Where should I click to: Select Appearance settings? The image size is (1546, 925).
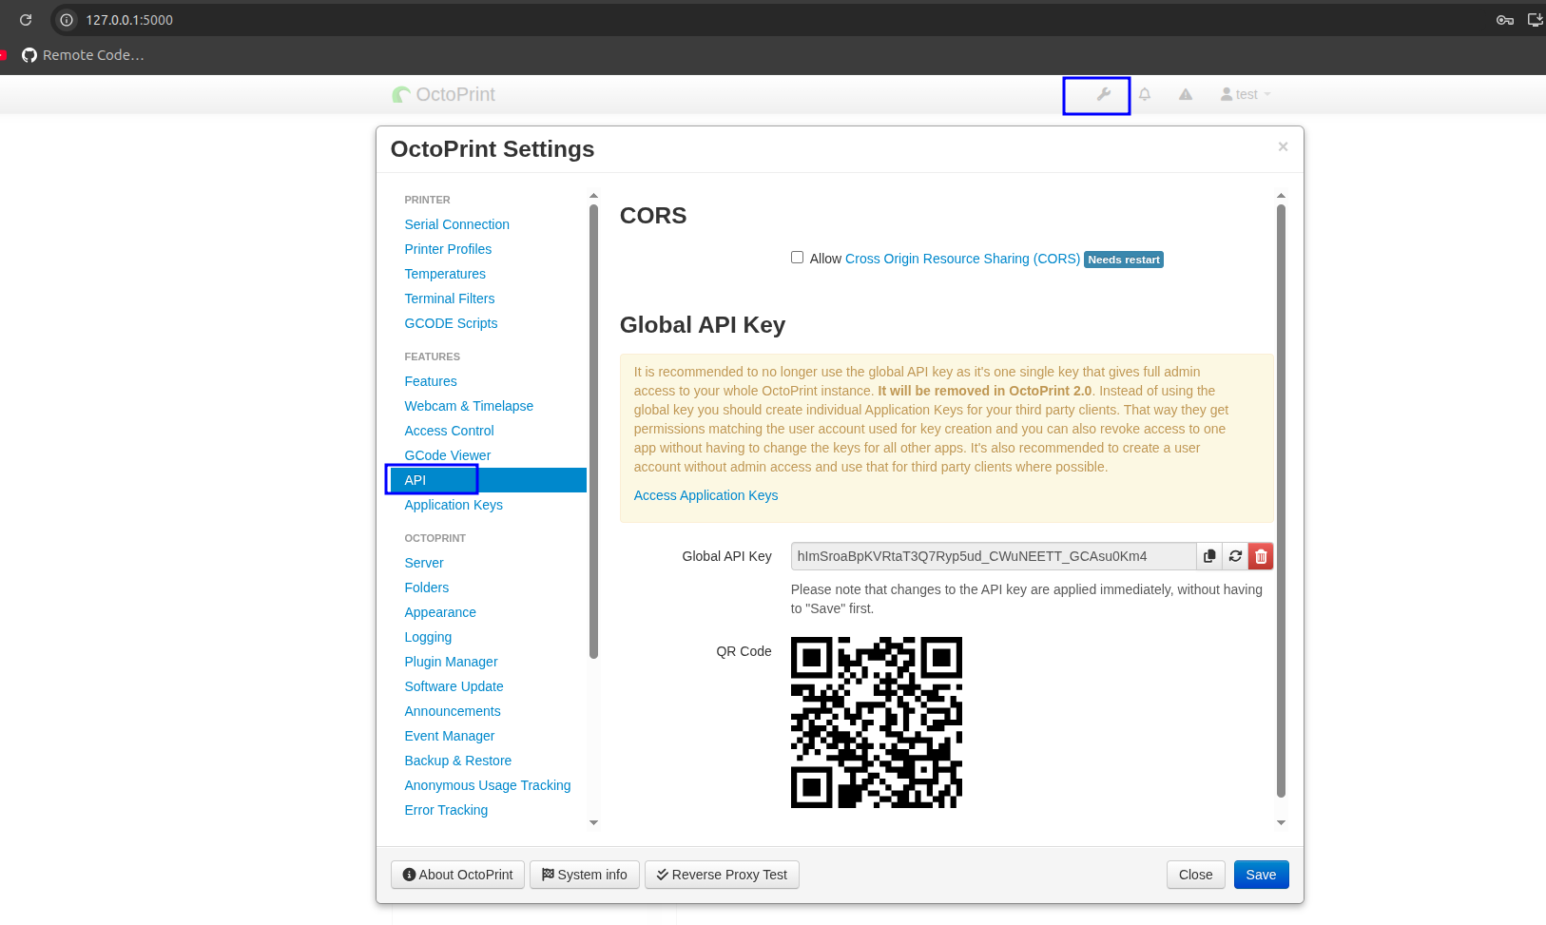[440, 612]
